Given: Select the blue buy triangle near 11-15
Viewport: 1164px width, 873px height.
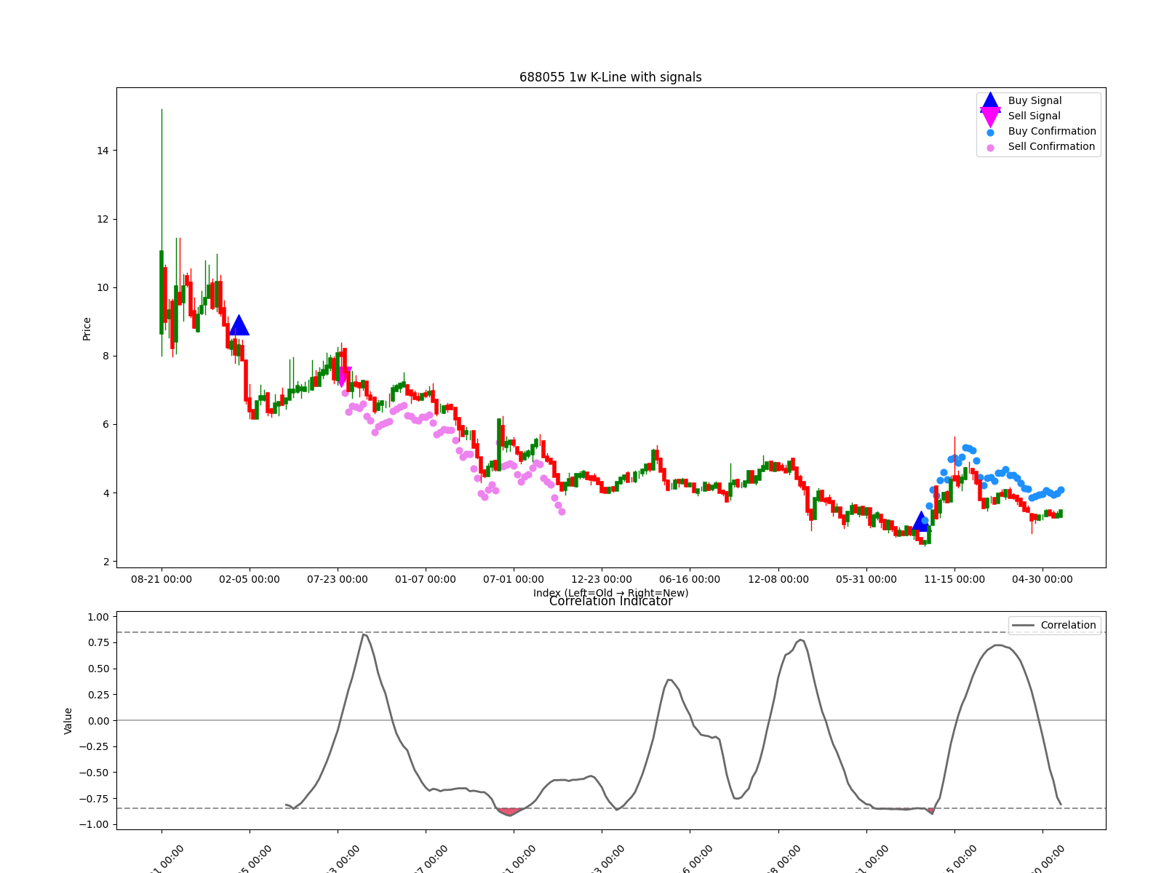Looking at the screenshot, I should pos(921,521).
